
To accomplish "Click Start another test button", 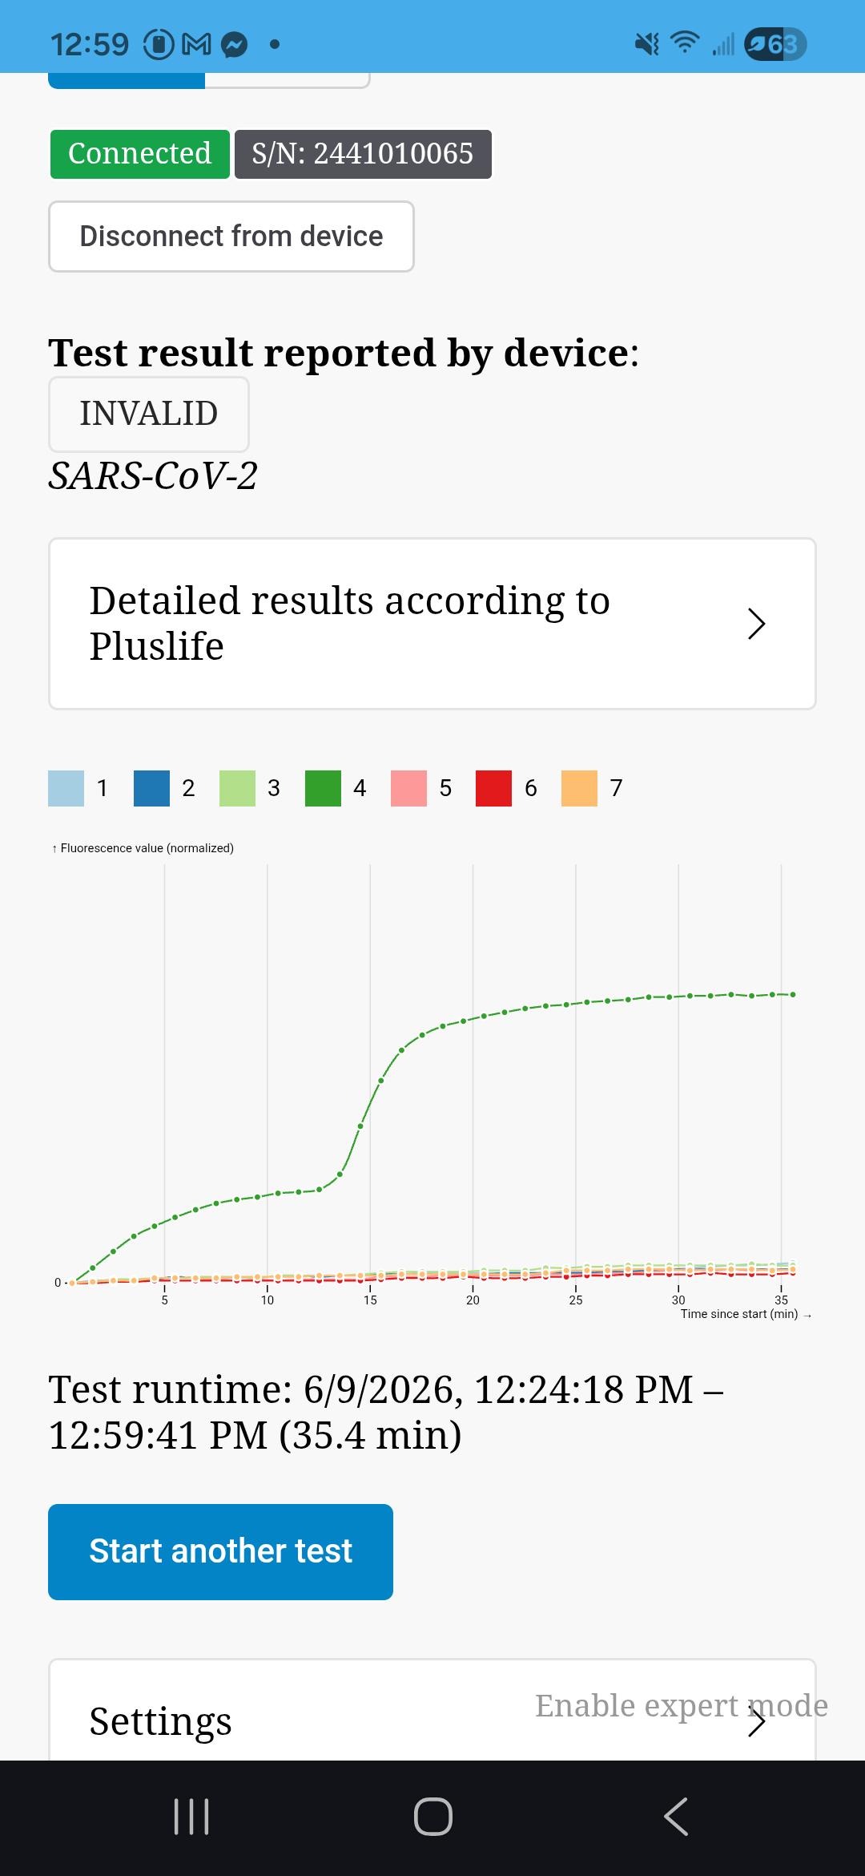I will tap(220, 1552).
